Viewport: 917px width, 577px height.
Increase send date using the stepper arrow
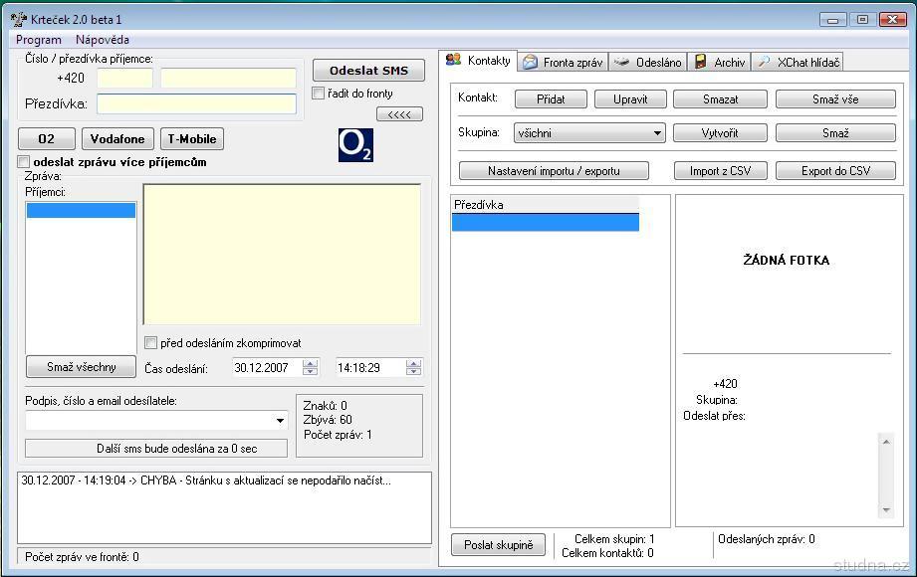point(311,363)
